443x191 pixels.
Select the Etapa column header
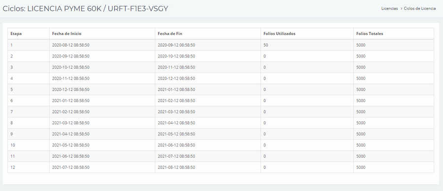pyautogui.click(x=16, y=33)
